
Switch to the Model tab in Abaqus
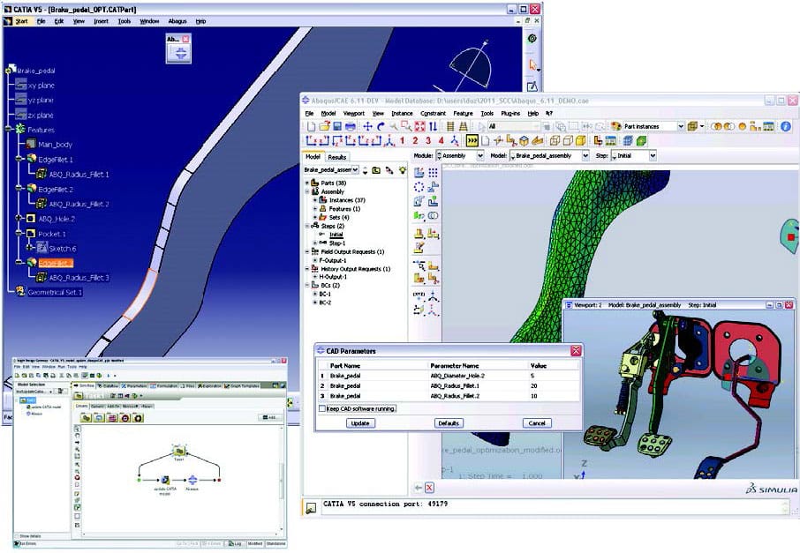coord(313,156)
